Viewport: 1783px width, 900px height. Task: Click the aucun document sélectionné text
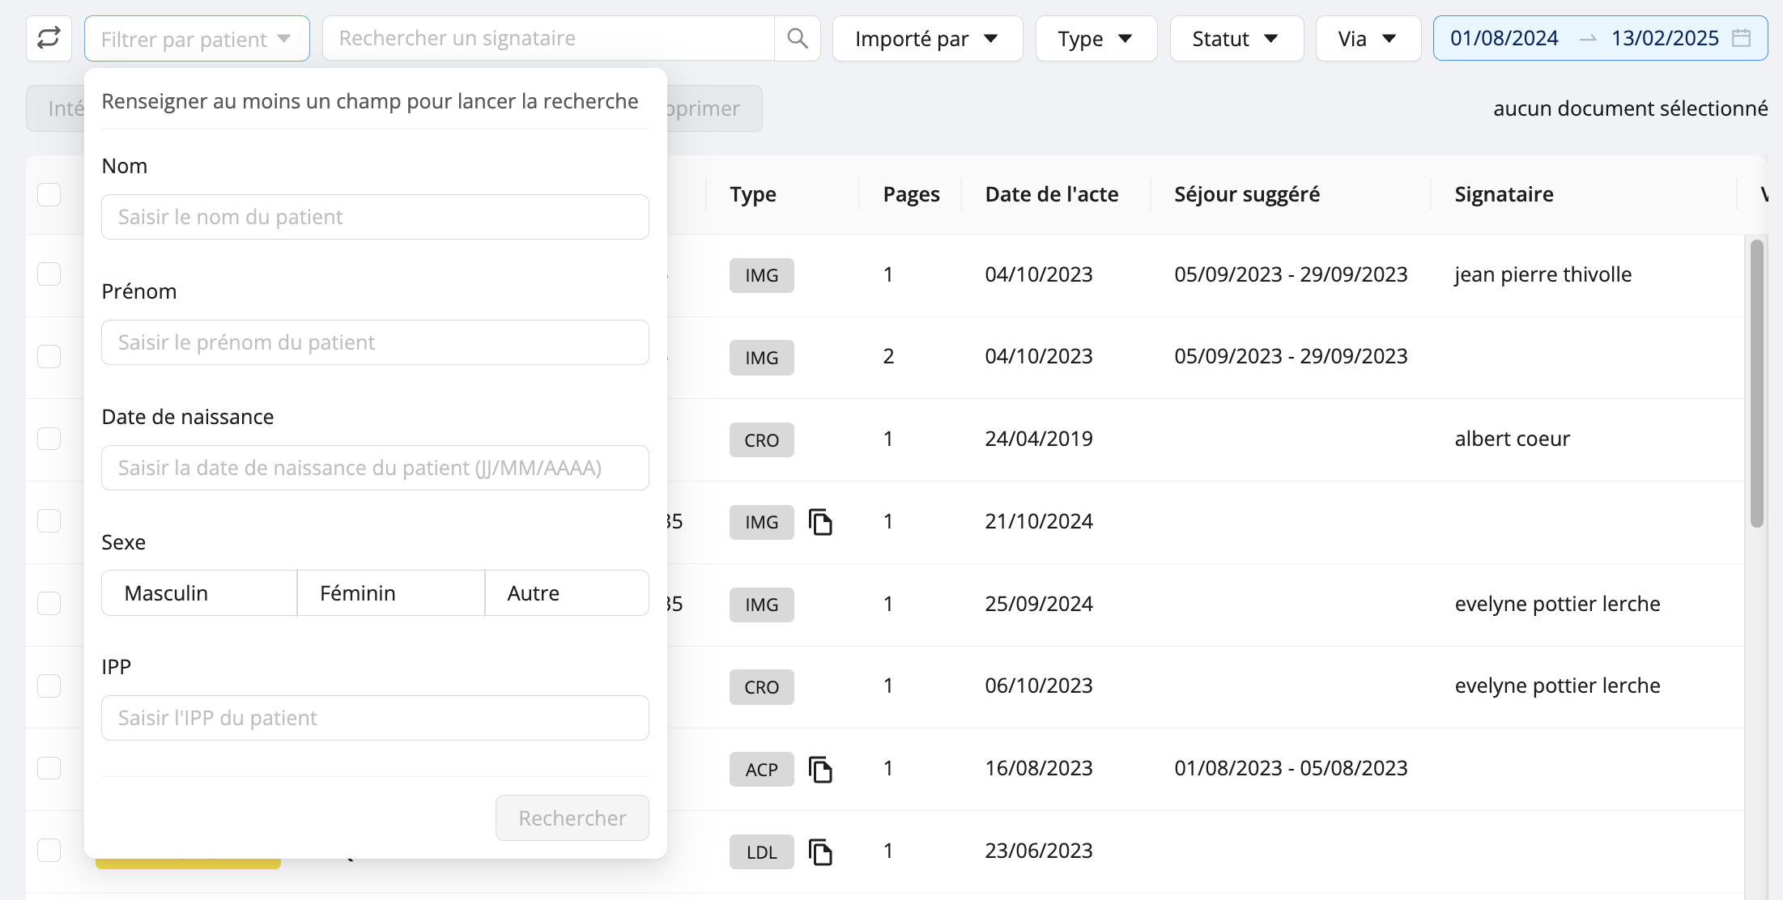click(1630, 108)
